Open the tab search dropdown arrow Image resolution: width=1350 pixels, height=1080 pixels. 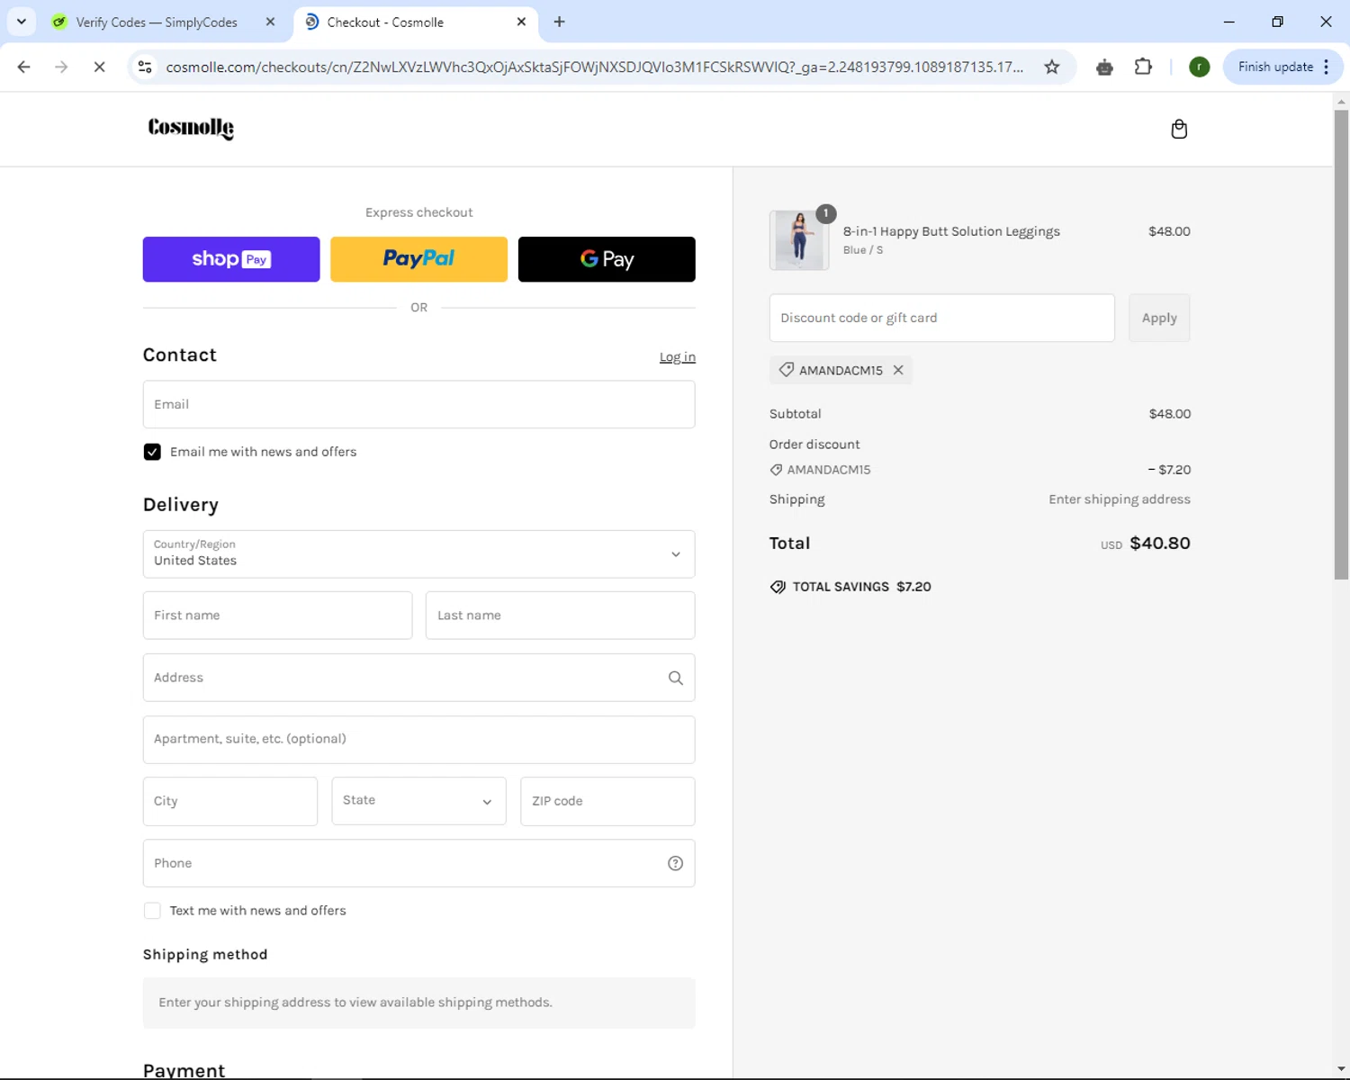pyautogui.click(x=22, y=22)
